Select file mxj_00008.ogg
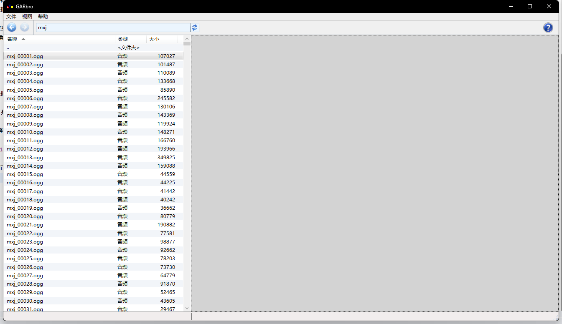This screenshot has height=324, width=562. [93, 115]
